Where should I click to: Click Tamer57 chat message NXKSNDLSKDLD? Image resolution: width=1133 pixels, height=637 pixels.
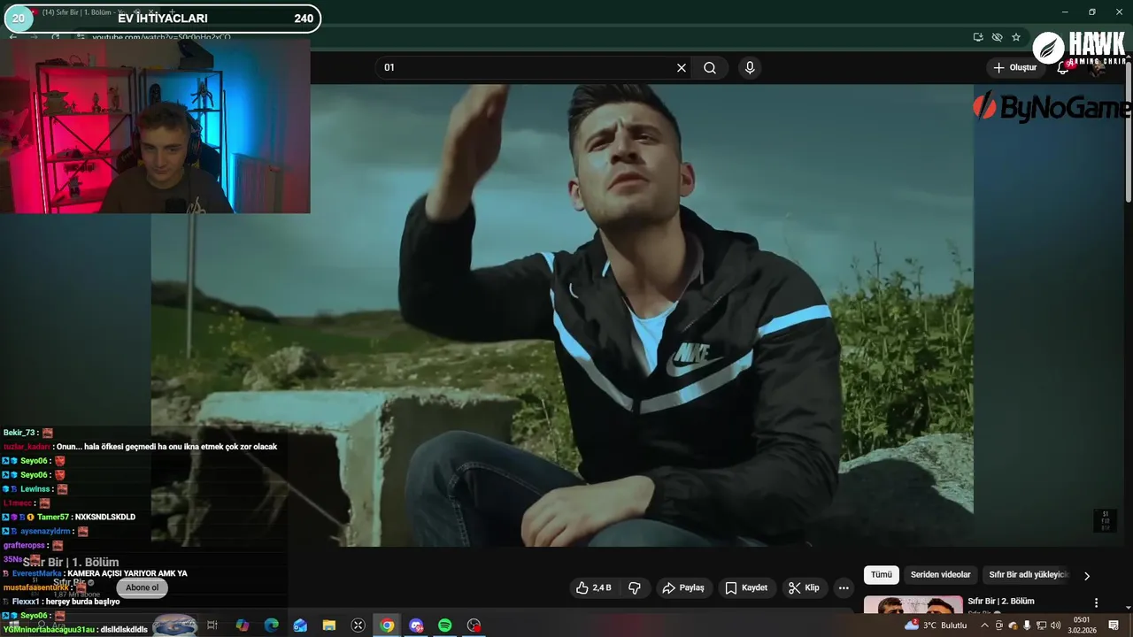point(69,517)
